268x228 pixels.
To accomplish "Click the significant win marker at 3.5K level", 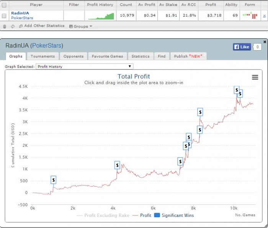I will pyautogui.click(x=200, y=112).
